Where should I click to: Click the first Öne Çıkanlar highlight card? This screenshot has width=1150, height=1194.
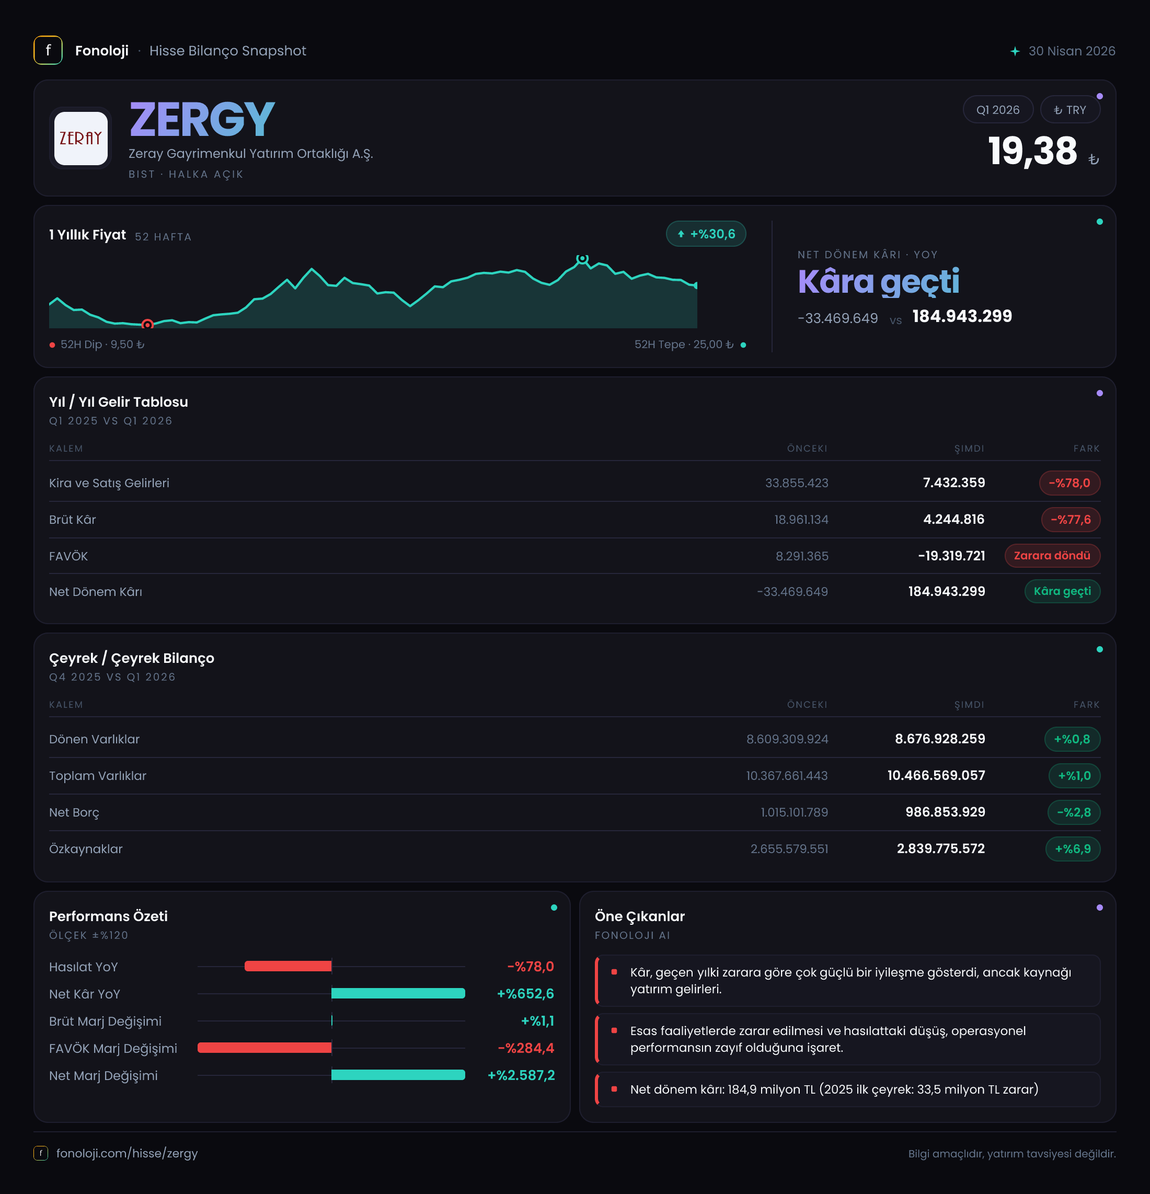tap(848, 981)
